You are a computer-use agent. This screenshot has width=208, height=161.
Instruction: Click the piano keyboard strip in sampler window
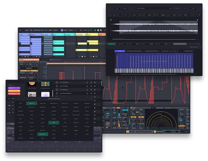click(154, 70)
